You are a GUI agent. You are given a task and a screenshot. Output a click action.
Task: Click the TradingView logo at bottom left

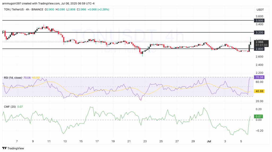coord(13,148)
